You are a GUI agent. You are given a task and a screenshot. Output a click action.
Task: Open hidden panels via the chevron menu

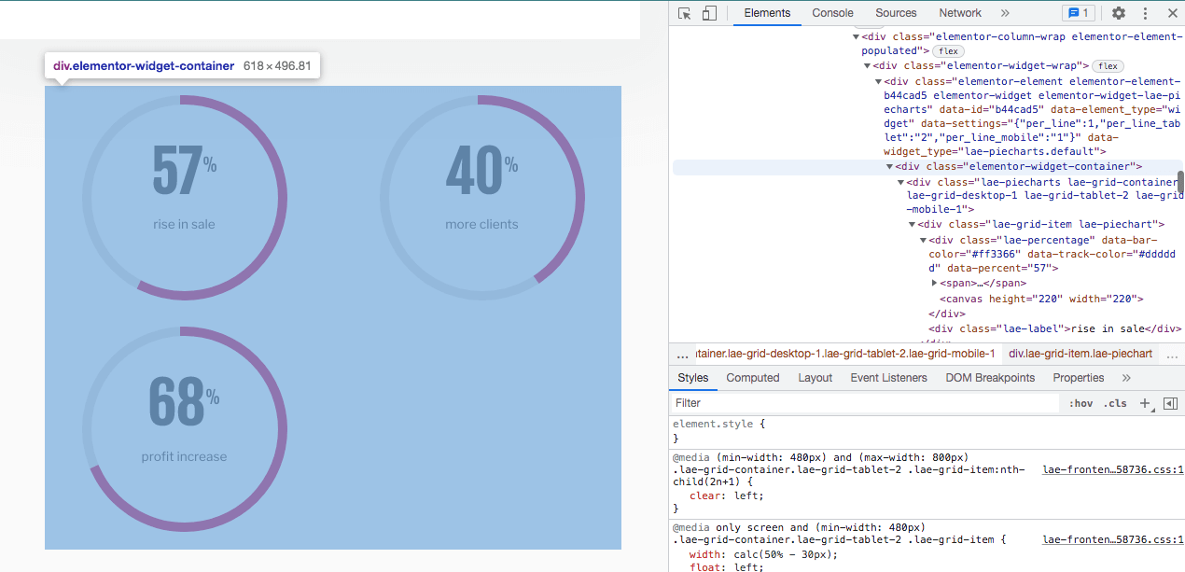(x=1006, y=13)
